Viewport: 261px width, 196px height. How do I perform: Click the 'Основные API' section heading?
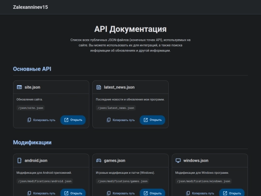(x=32, y=69)
